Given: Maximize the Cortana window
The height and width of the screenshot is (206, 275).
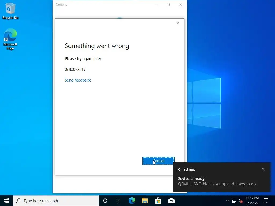Looking at the screenshot, I should click(168, 5).
